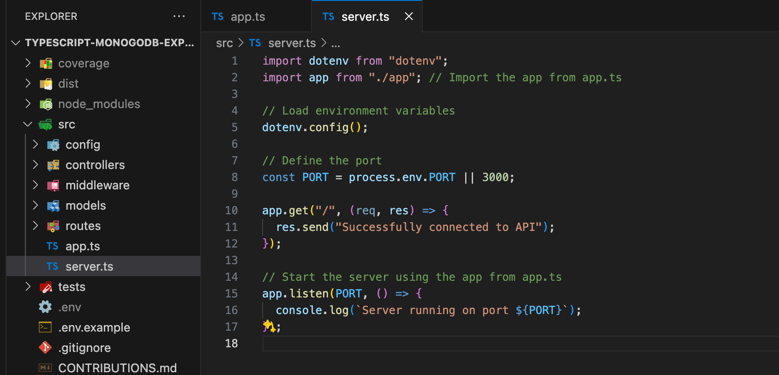Place cursor on empty line 18

(x=521, y=343)
